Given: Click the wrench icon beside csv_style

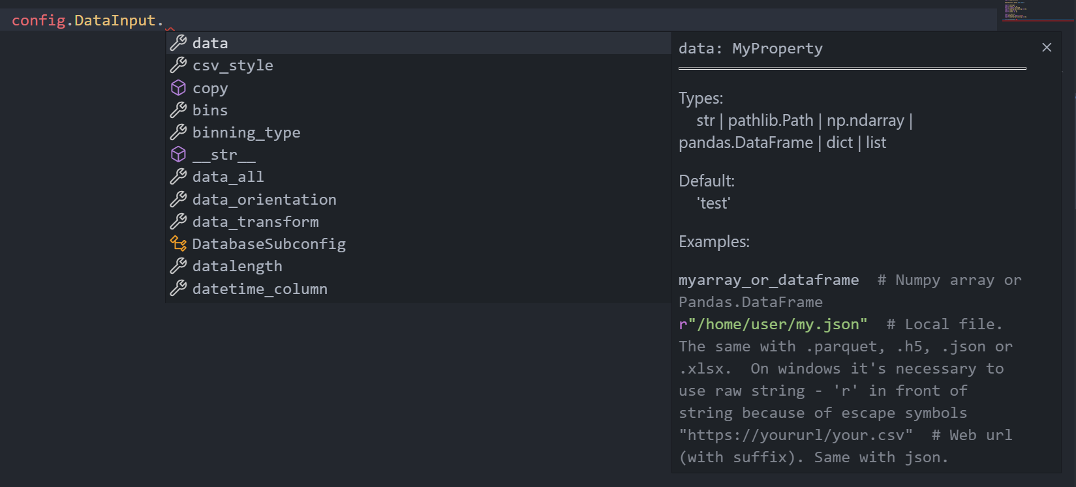Looking at the screenshot, I should (x=178, y=65).
